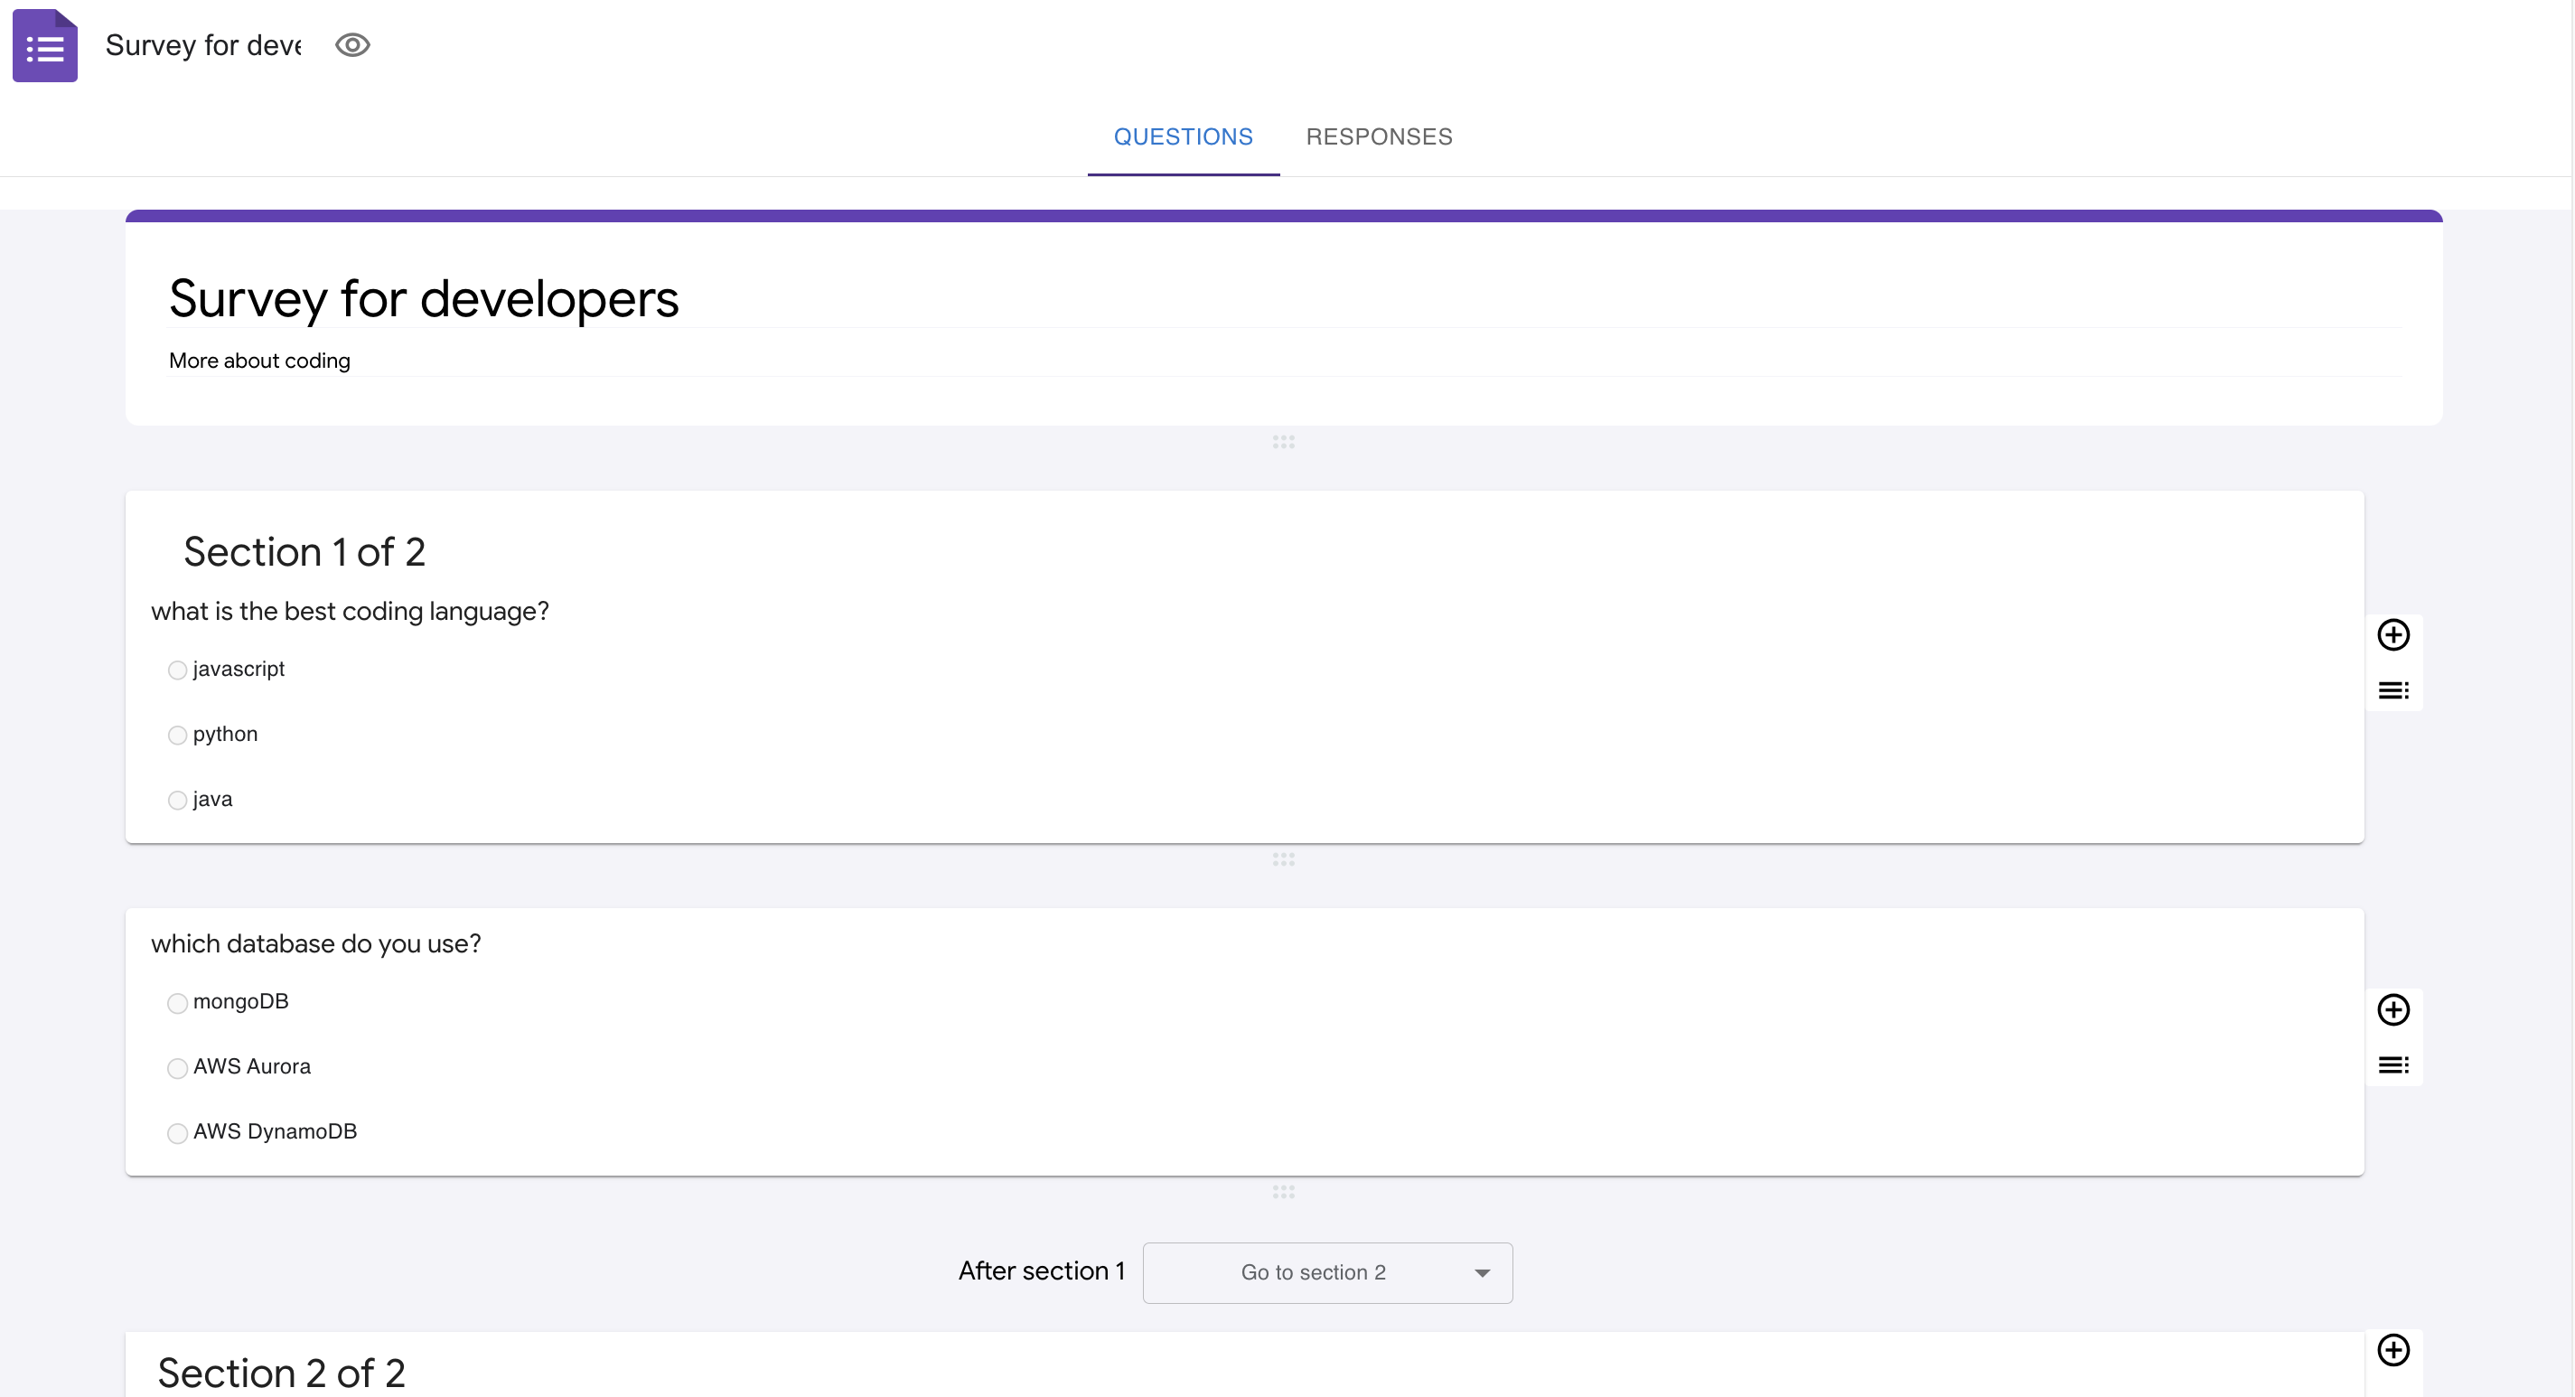Select the AWS Aurora radio option
This screenshot has width=2575, height=1397.
(x=177, y=1068)
